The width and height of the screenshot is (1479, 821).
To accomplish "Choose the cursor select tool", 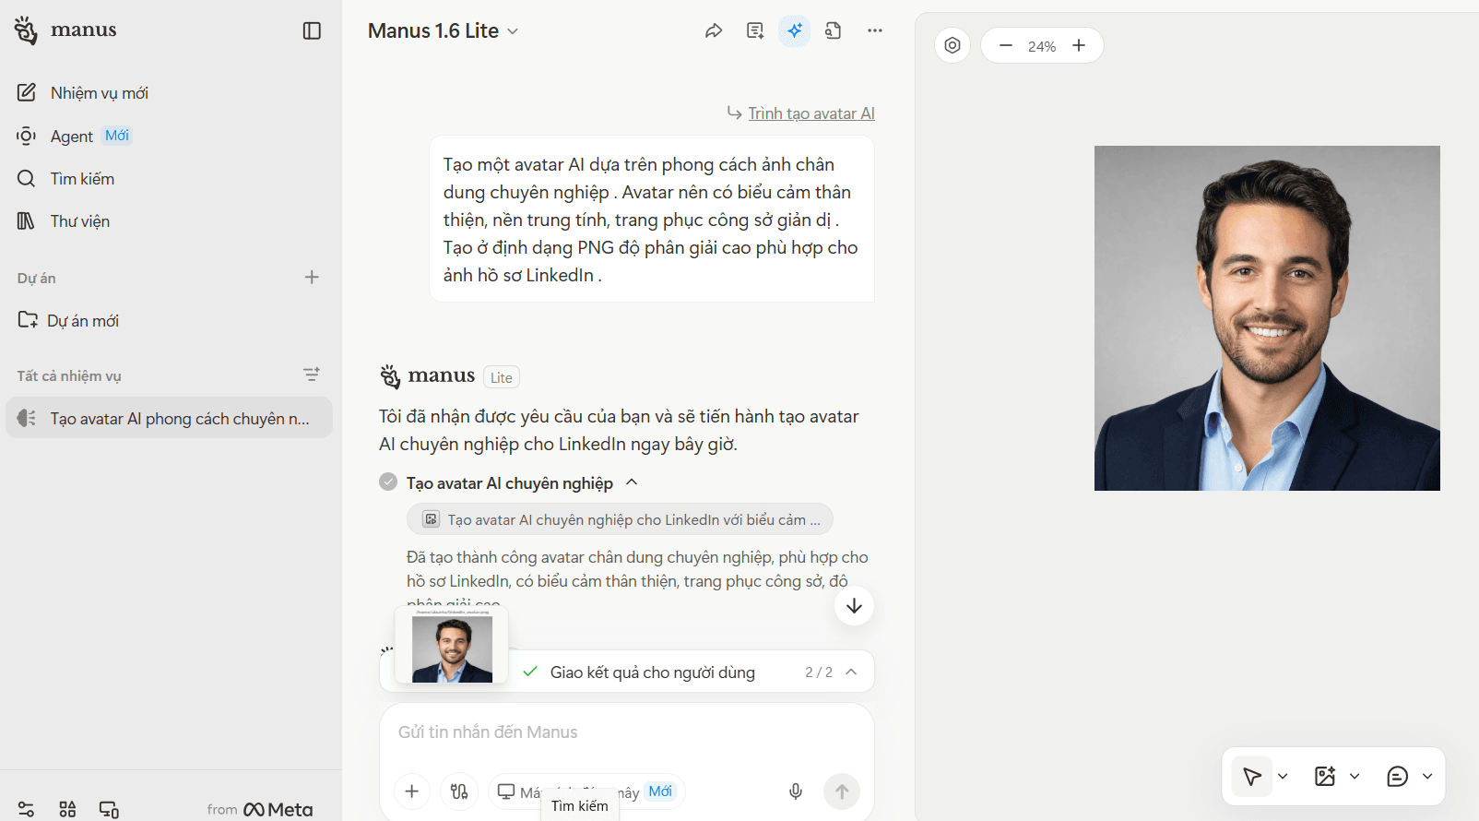I will (x=1252, y=777).
